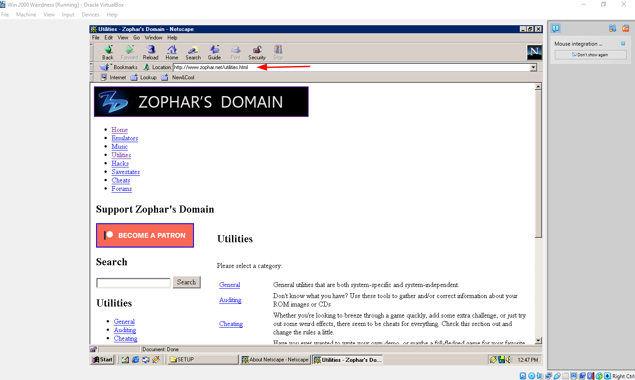
Task: Open the Internet personal toolbar item
Action: [x=113, y=77]
